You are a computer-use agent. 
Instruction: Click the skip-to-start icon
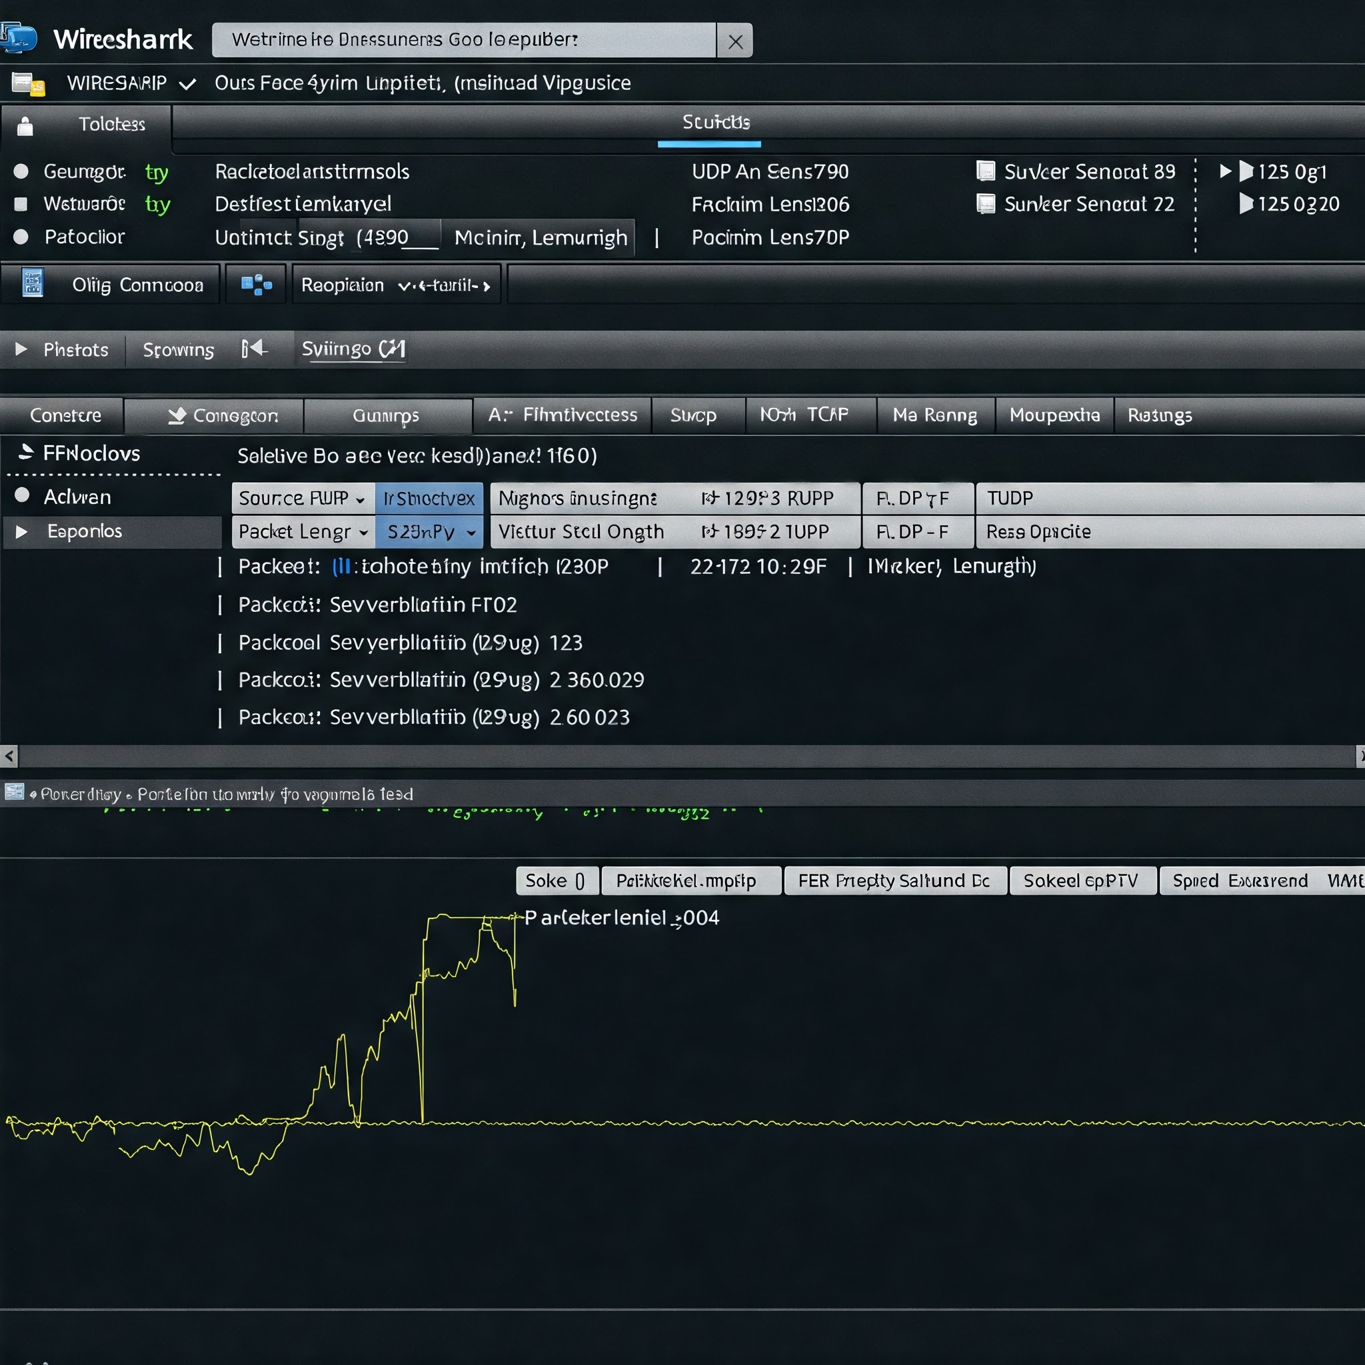pyautogui.click(x=255, y=349)
